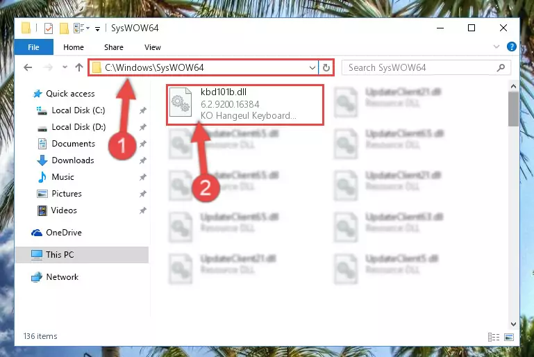This screenshot has height=357, width=534.
Task: Switch to the Share ribbon tab
Action: coord(114,47)
